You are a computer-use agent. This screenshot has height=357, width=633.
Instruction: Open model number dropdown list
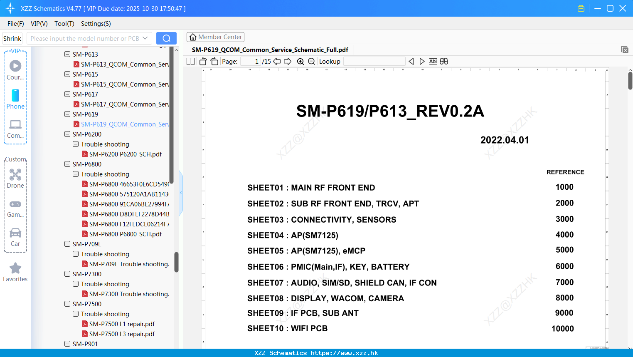[145, 38]
